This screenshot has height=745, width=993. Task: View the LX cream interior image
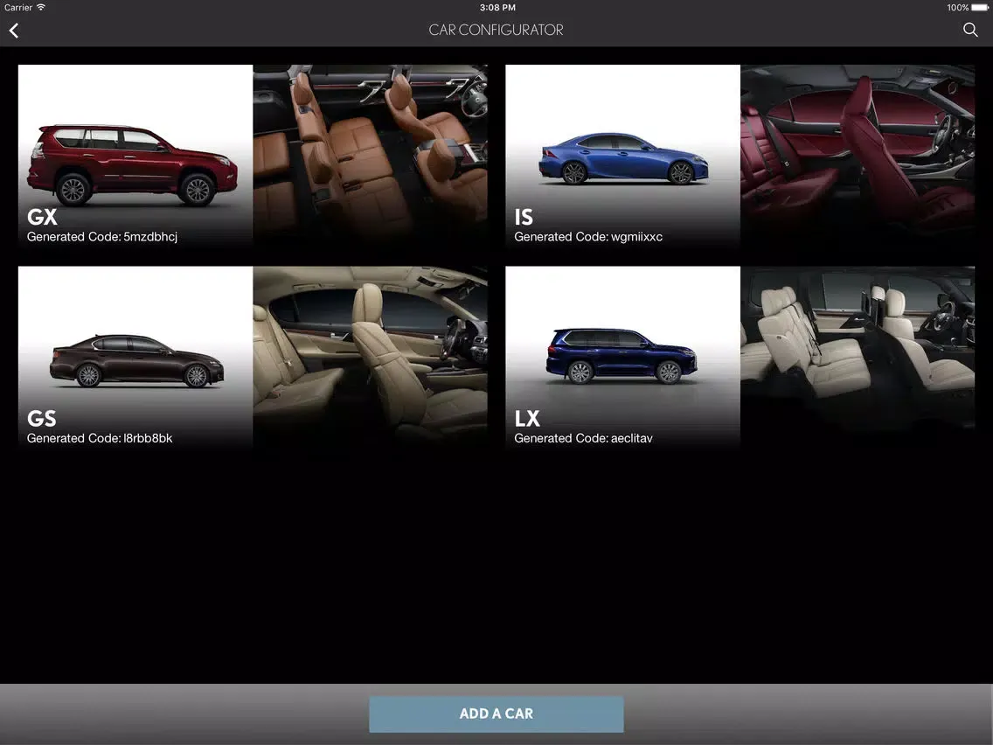pos(858,358)
